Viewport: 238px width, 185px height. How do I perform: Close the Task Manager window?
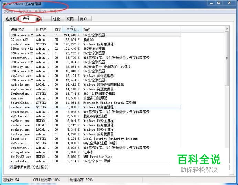click(229, 3)
